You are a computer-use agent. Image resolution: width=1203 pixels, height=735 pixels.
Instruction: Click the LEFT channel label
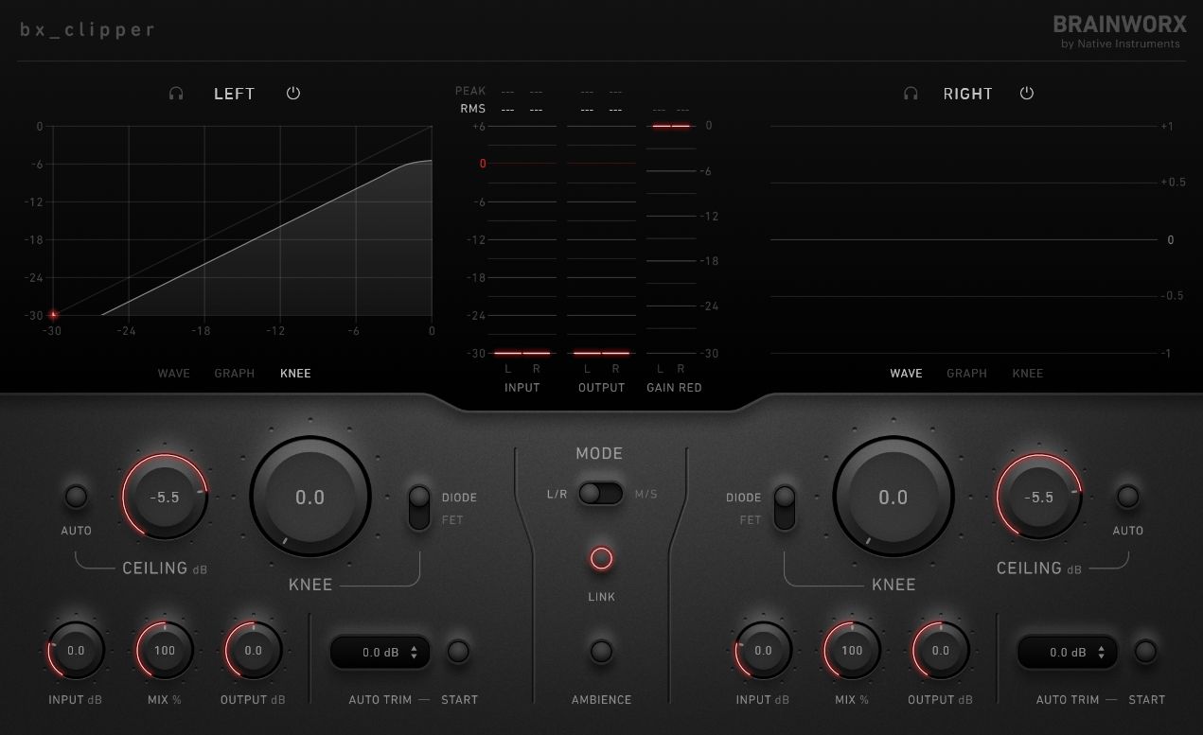click(234, 94)
